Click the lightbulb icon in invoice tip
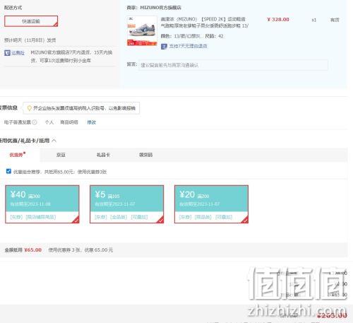 tap(30, 108)
